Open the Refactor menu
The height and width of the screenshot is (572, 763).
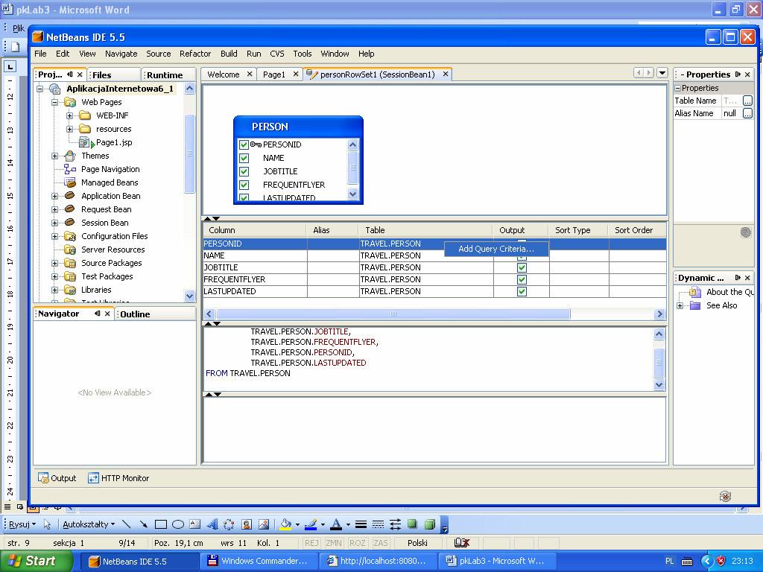pos(195,54)
